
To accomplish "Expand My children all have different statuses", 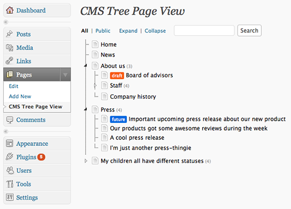I will click(86, 161).
